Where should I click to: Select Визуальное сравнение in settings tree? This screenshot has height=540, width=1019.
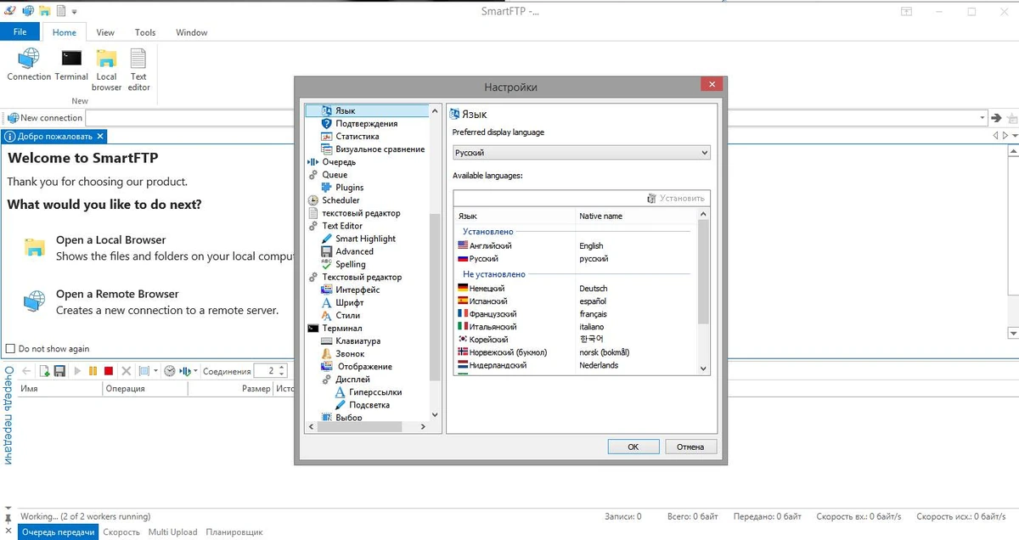point(380,149)
